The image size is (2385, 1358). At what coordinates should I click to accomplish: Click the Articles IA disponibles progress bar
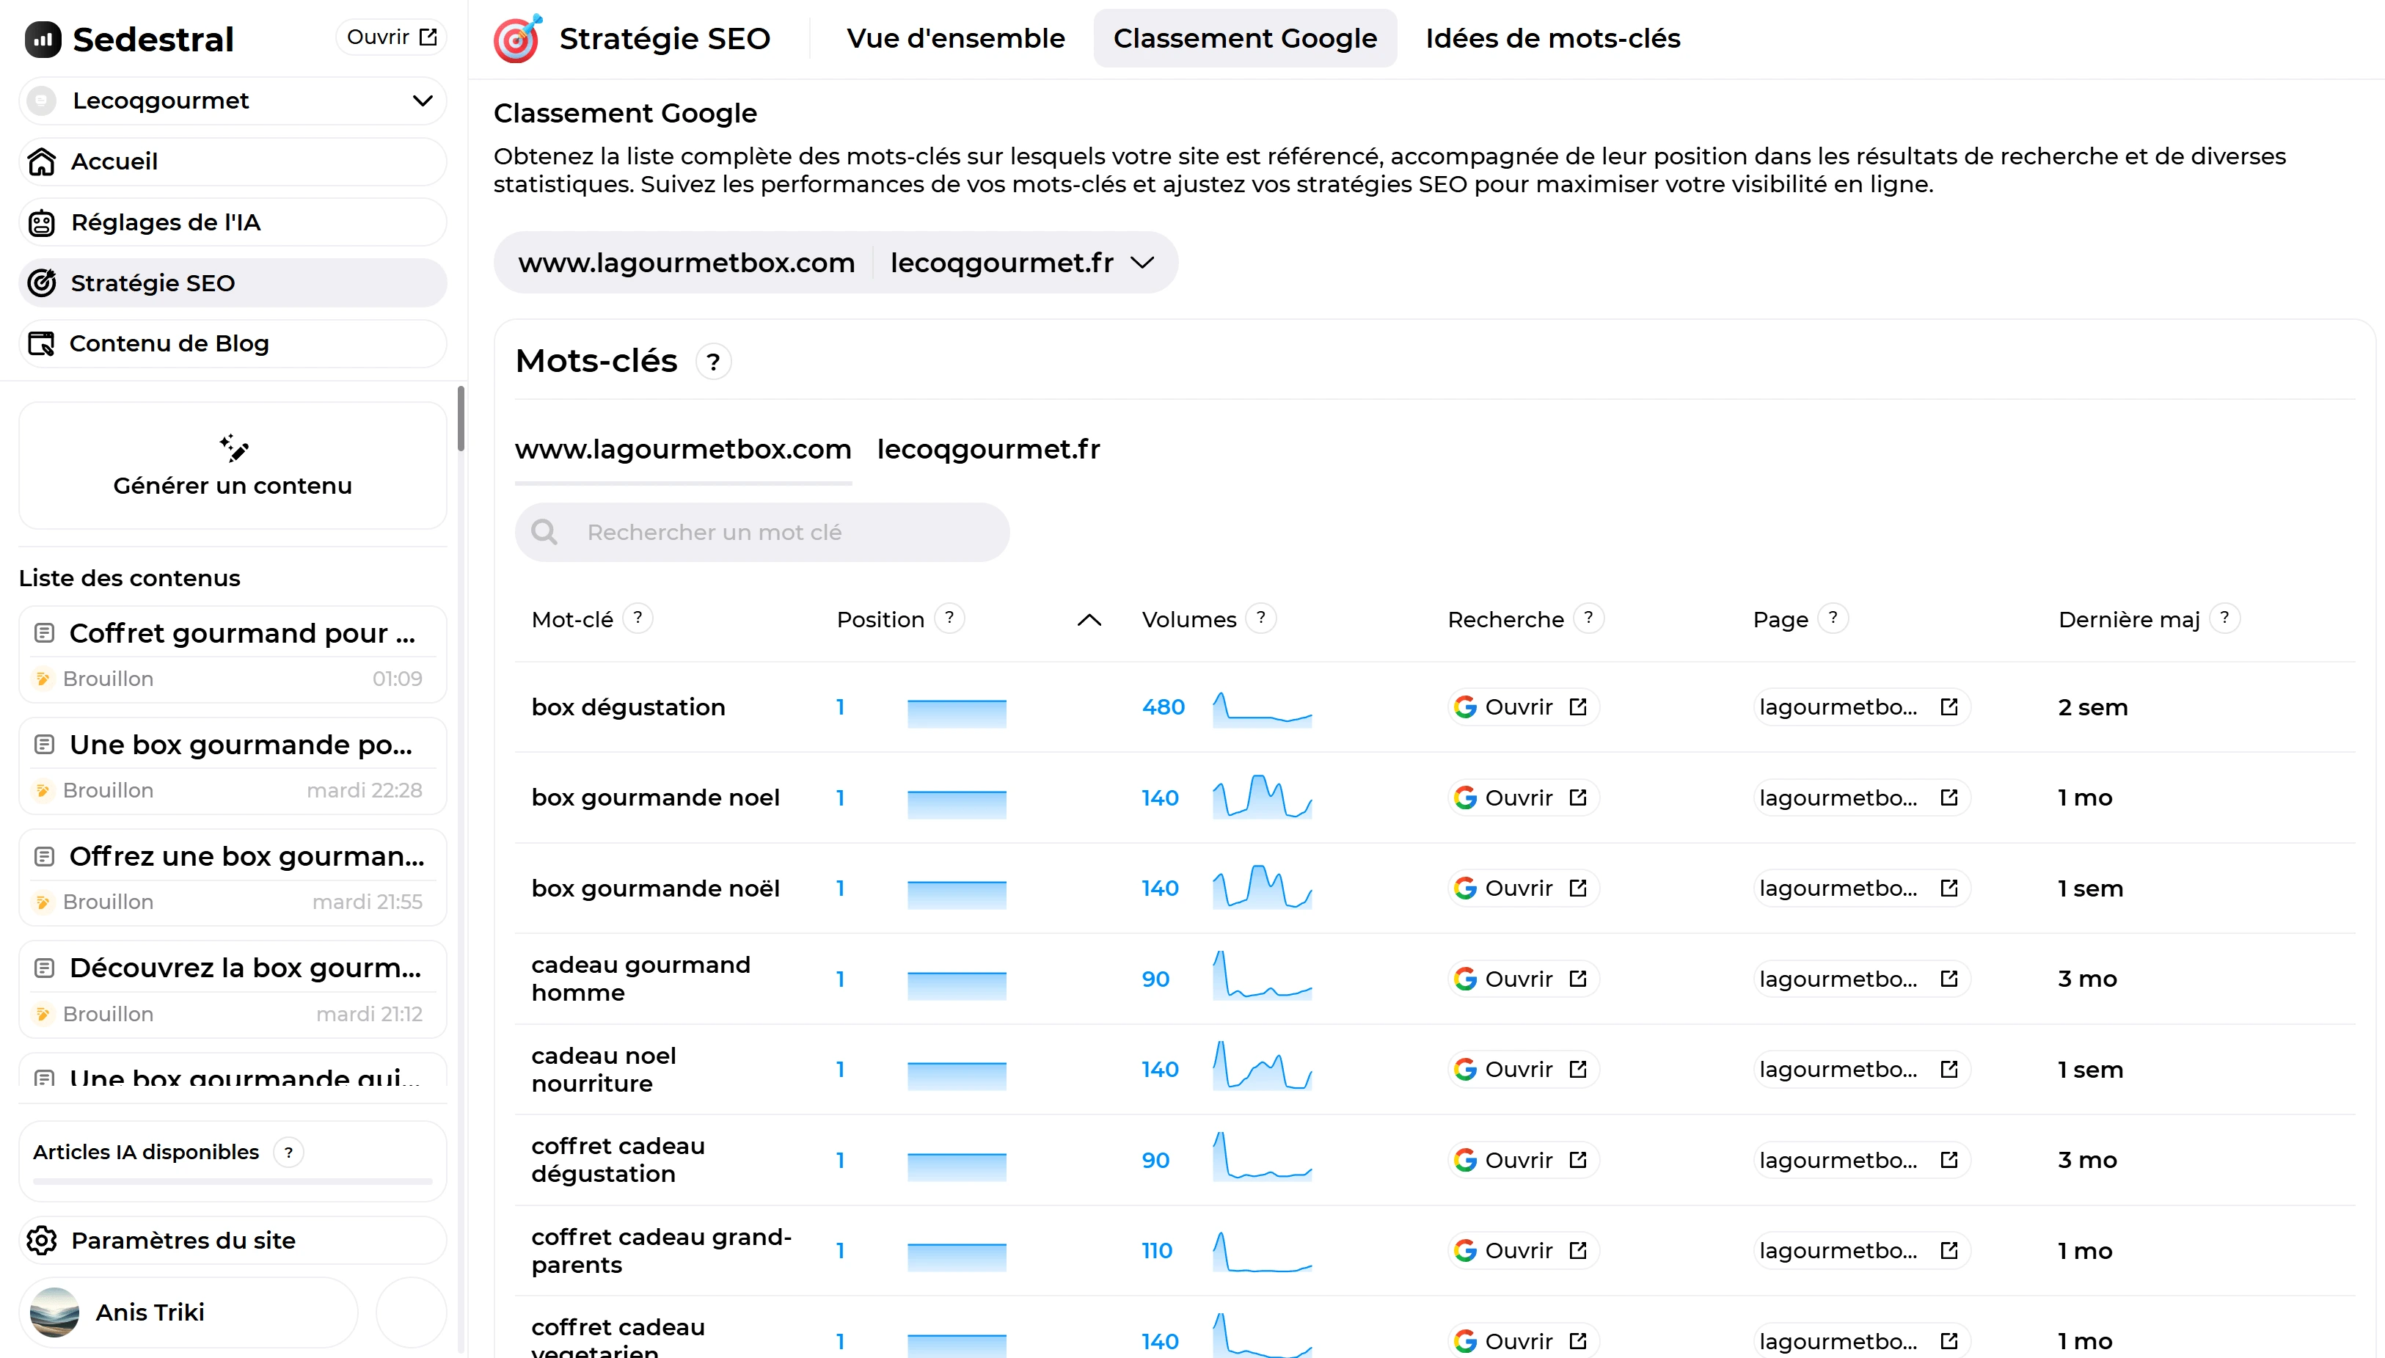pyautogui.click(x=233, y=1182)
